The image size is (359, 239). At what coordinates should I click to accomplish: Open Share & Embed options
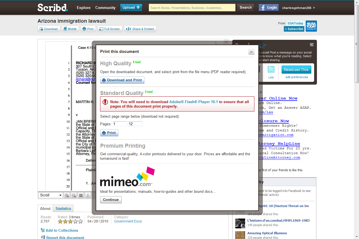[x=140, y=29]
